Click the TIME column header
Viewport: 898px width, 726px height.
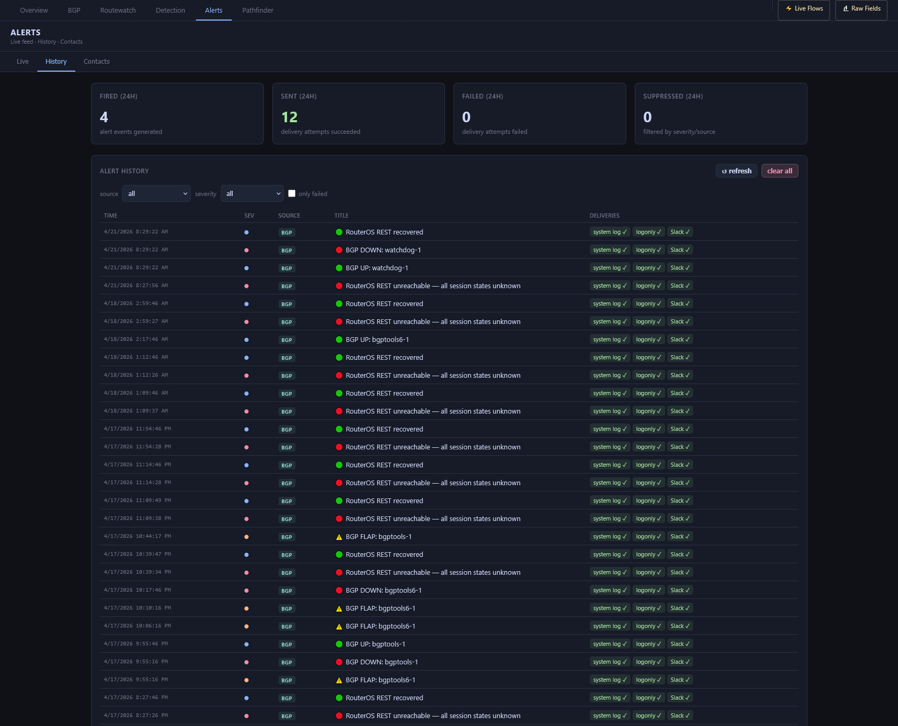[x=111, y=215]
